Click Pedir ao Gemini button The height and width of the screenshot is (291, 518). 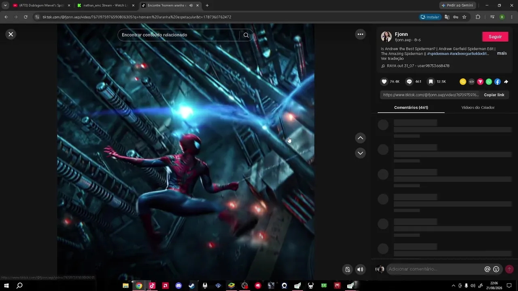tap(457, 6)
